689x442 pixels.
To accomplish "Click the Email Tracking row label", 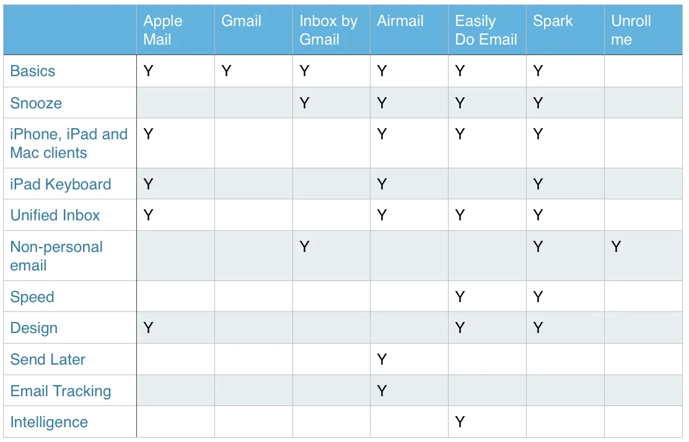I will pyautogui.click(x=61, y=391).
